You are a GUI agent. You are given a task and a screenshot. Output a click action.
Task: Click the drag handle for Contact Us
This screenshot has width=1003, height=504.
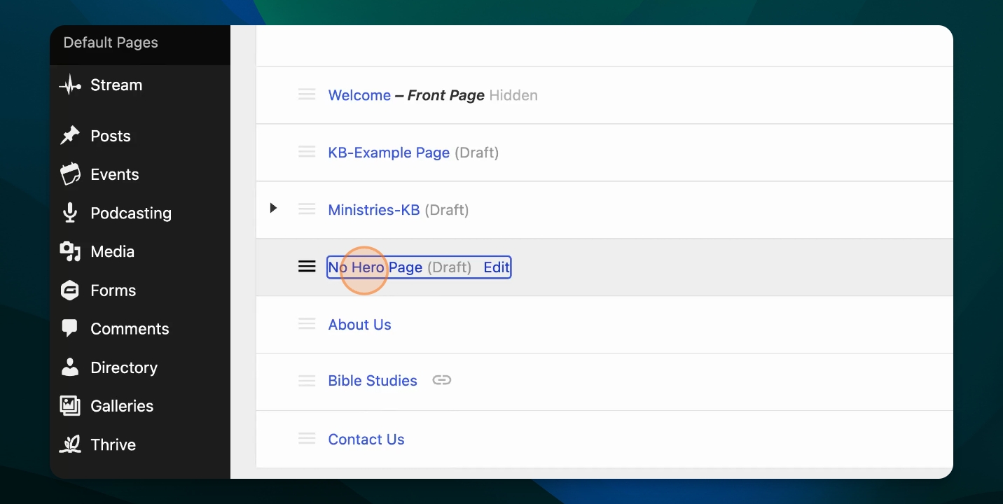307,439
